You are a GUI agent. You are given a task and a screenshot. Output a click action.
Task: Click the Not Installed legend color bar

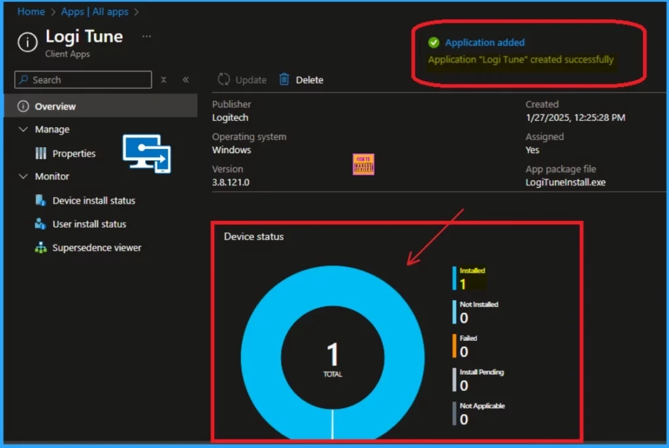coord(455,312)
